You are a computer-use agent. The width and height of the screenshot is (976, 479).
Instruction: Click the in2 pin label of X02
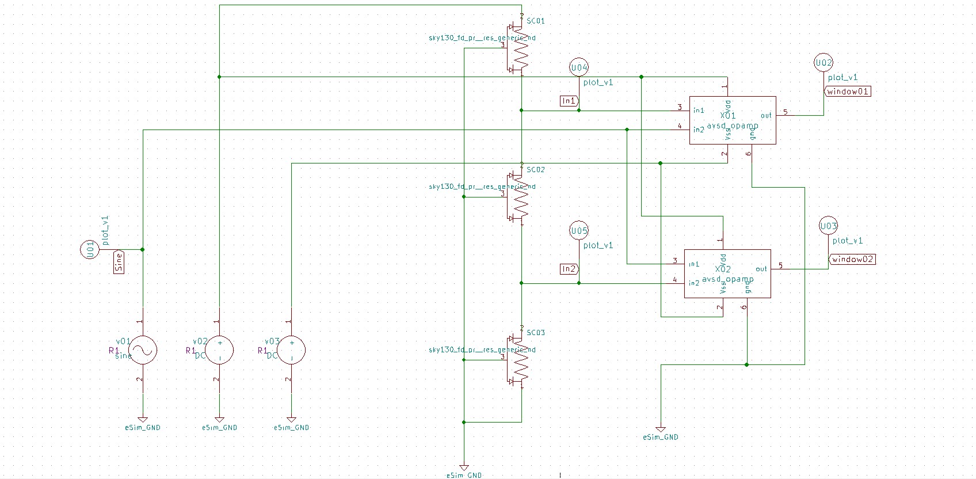click(694, 283)
